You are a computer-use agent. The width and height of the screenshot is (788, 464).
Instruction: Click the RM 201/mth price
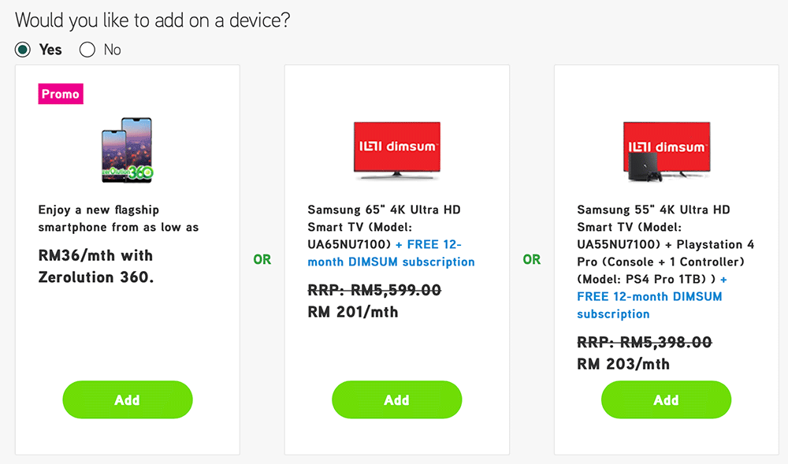tap(352, 312)
